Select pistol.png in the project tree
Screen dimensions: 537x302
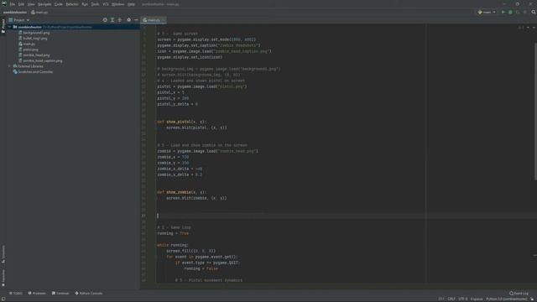pos(30,49)
